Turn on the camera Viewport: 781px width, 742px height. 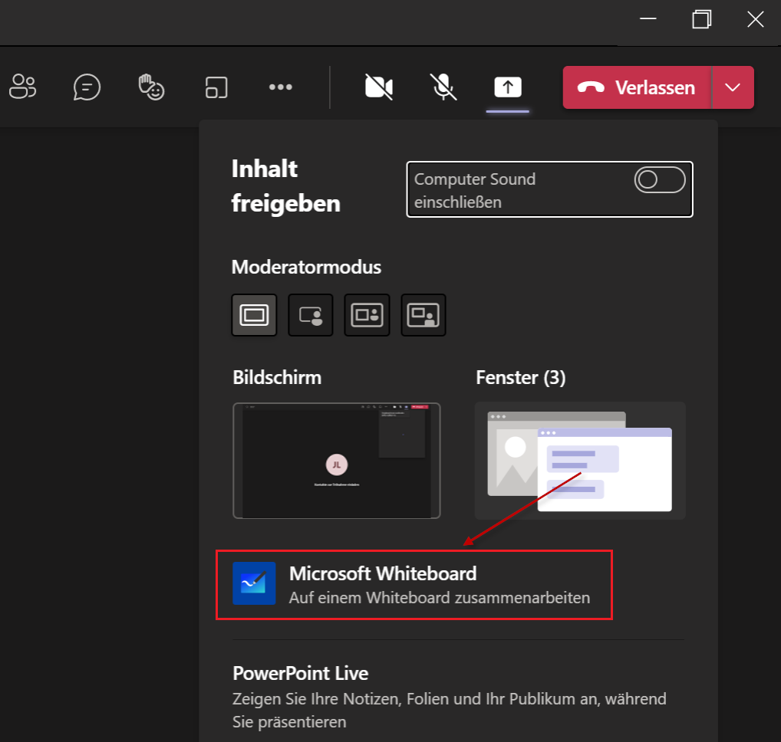click(x=379, y=87)
